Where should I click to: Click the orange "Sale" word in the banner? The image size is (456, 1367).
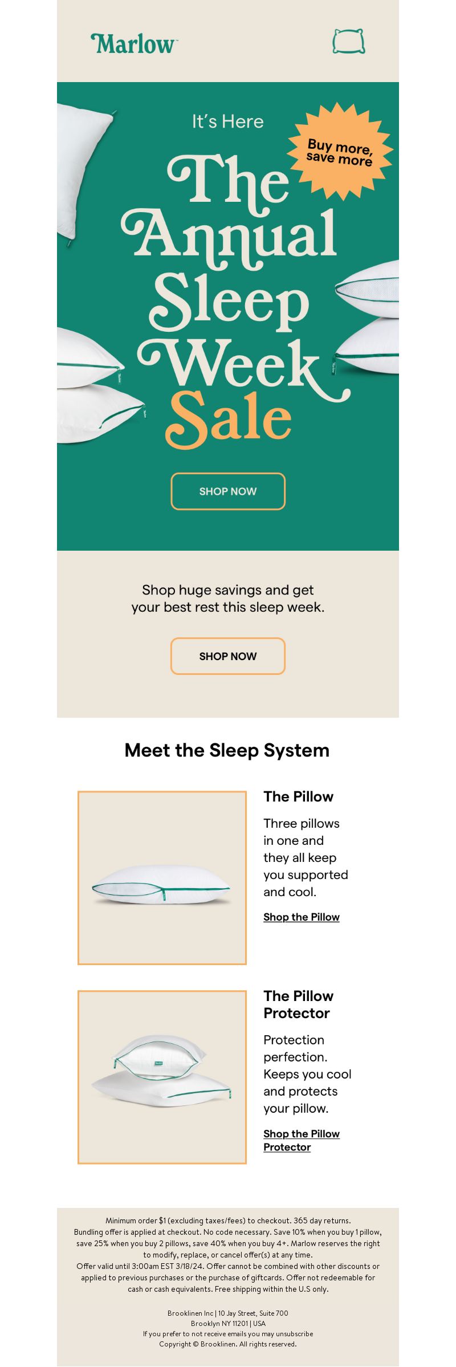point(229,420)
